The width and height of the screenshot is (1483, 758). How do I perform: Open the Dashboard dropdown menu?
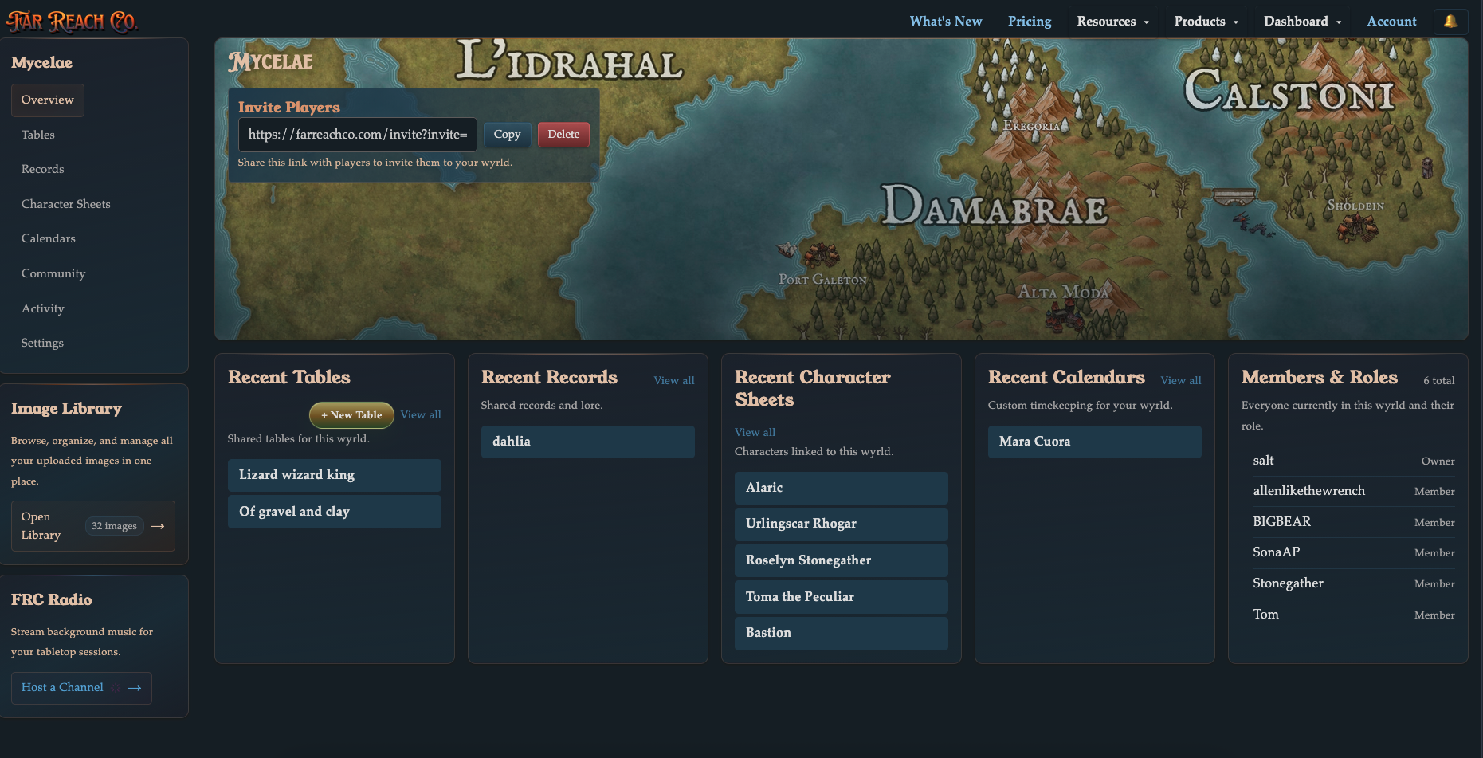pos(1301,22)
